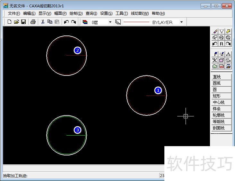
Task: Click the Copy icon in the toolbar
Action: coord(50,22)
